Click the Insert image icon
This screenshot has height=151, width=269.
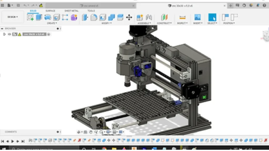click(197, 17)
